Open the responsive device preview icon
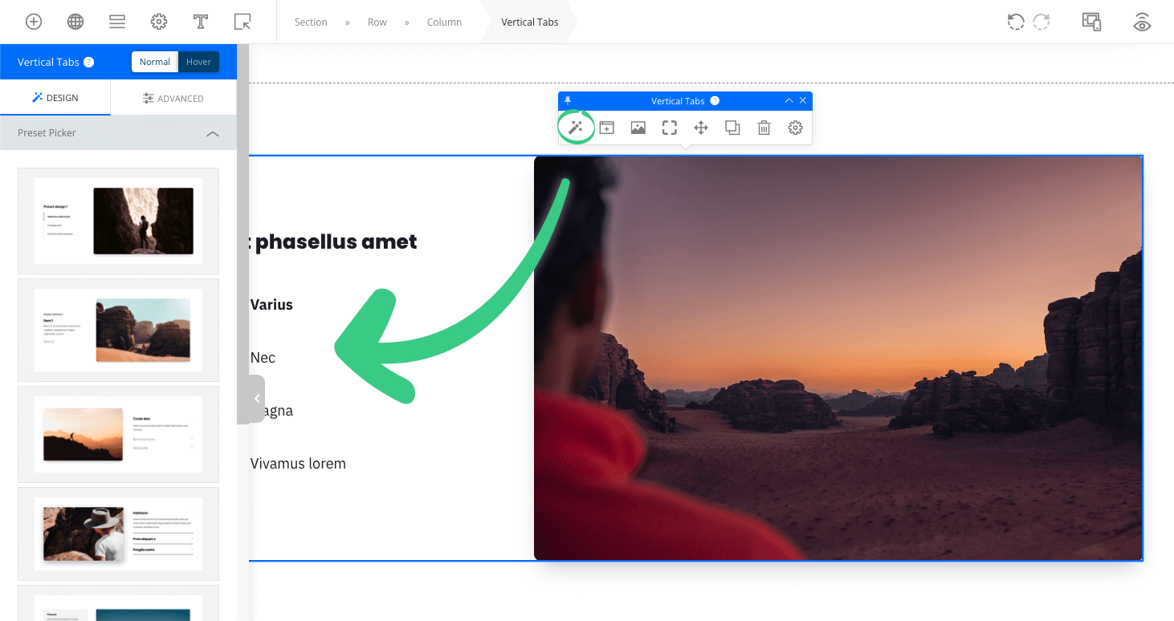Image resolution: width=1174 pixels, height=621 pixels. pyautogui.click(x=1091, y=22)
